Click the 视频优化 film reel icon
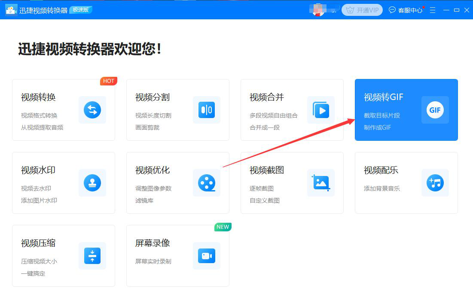The image size is (473, 288). click(207, 183)
